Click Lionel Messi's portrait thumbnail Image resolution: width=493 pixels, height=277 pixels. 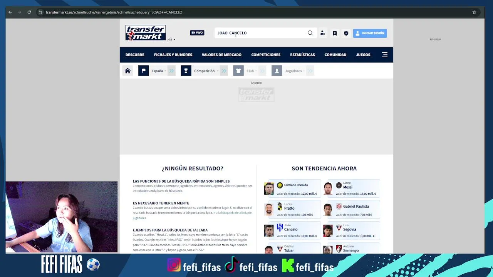(x=328, y=189)
